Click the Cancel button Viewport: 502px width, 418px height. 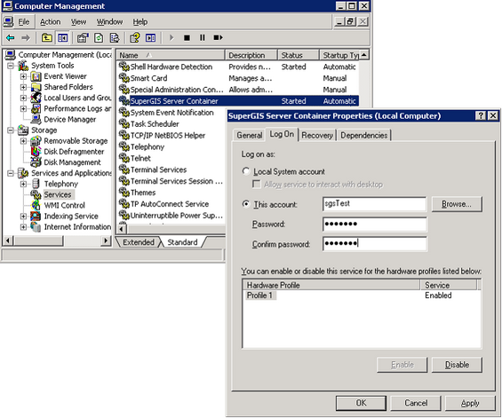tap(416, 403)
